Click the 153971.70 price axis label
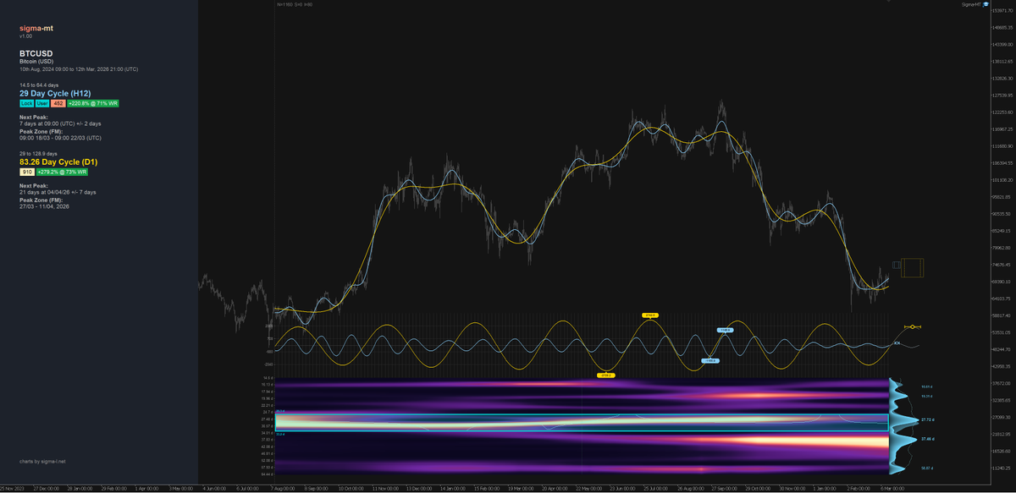Screen dimensions: 1016x493 point(1004,10)
